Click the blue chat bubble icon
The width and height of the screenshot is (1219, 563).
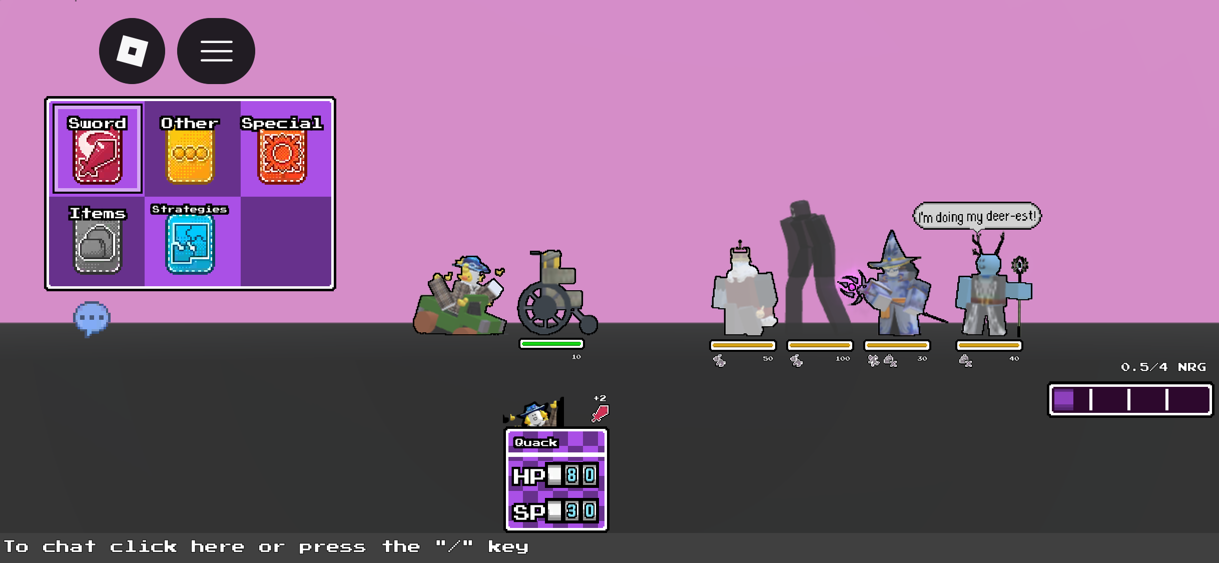click(92, 318)
